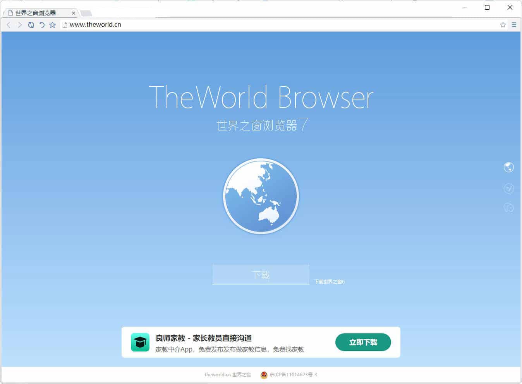Image resolution: width=522 pixels, height=384 pixels.
Task: Click the green 立即下载 button
Action: pyautogui.click(x=363, y=342)
